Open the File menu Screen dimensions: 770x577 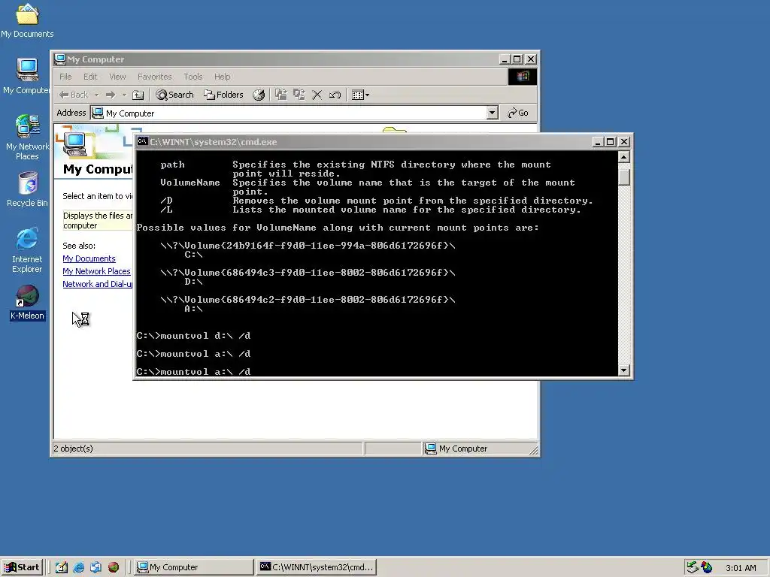[65, 77]
